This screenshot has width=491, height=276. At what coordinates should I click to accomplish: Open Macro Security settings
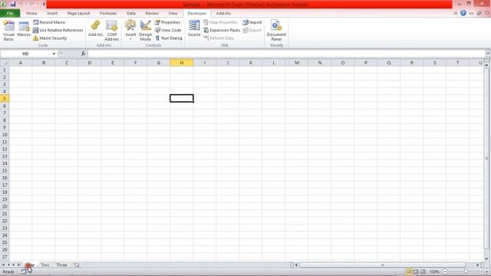[x=50, y=38]
